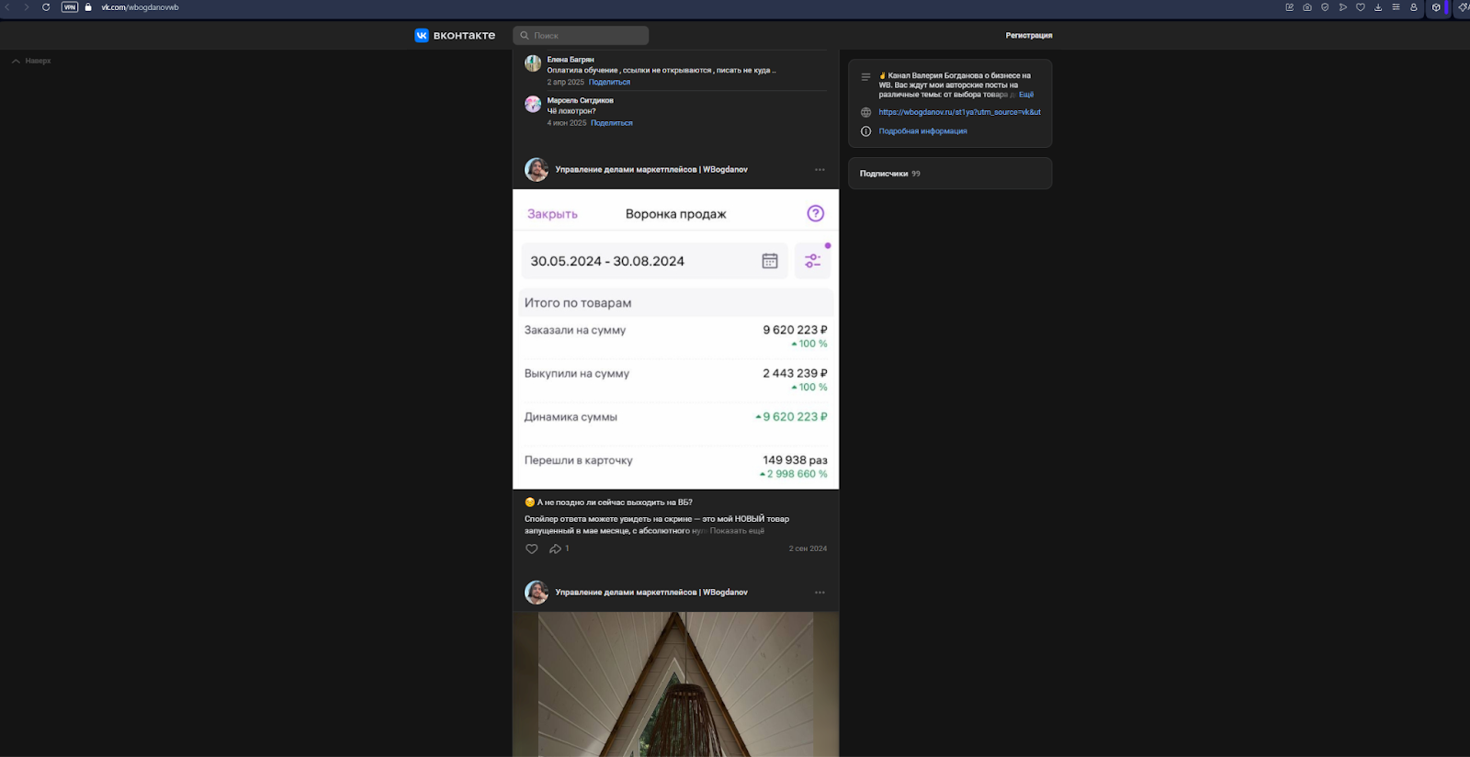
Task: Click the description lines icon in the sidebar
Action: (865, 77)
